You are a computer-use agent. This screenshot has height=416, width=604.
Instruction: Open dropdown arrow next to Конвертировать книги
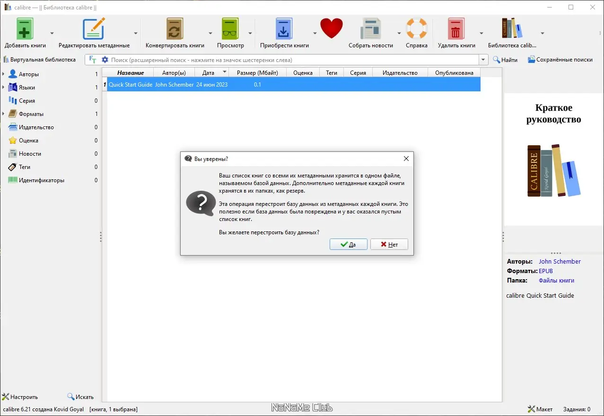pos(210,33)
